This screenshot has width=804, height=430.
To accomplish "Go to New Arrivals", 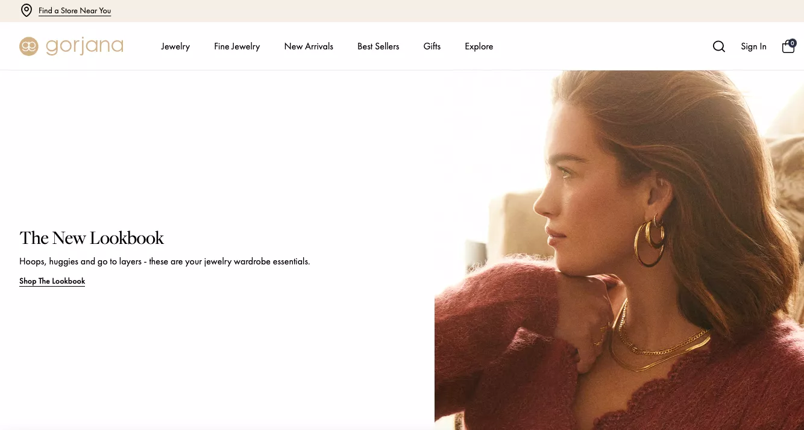I will (309, 46).
